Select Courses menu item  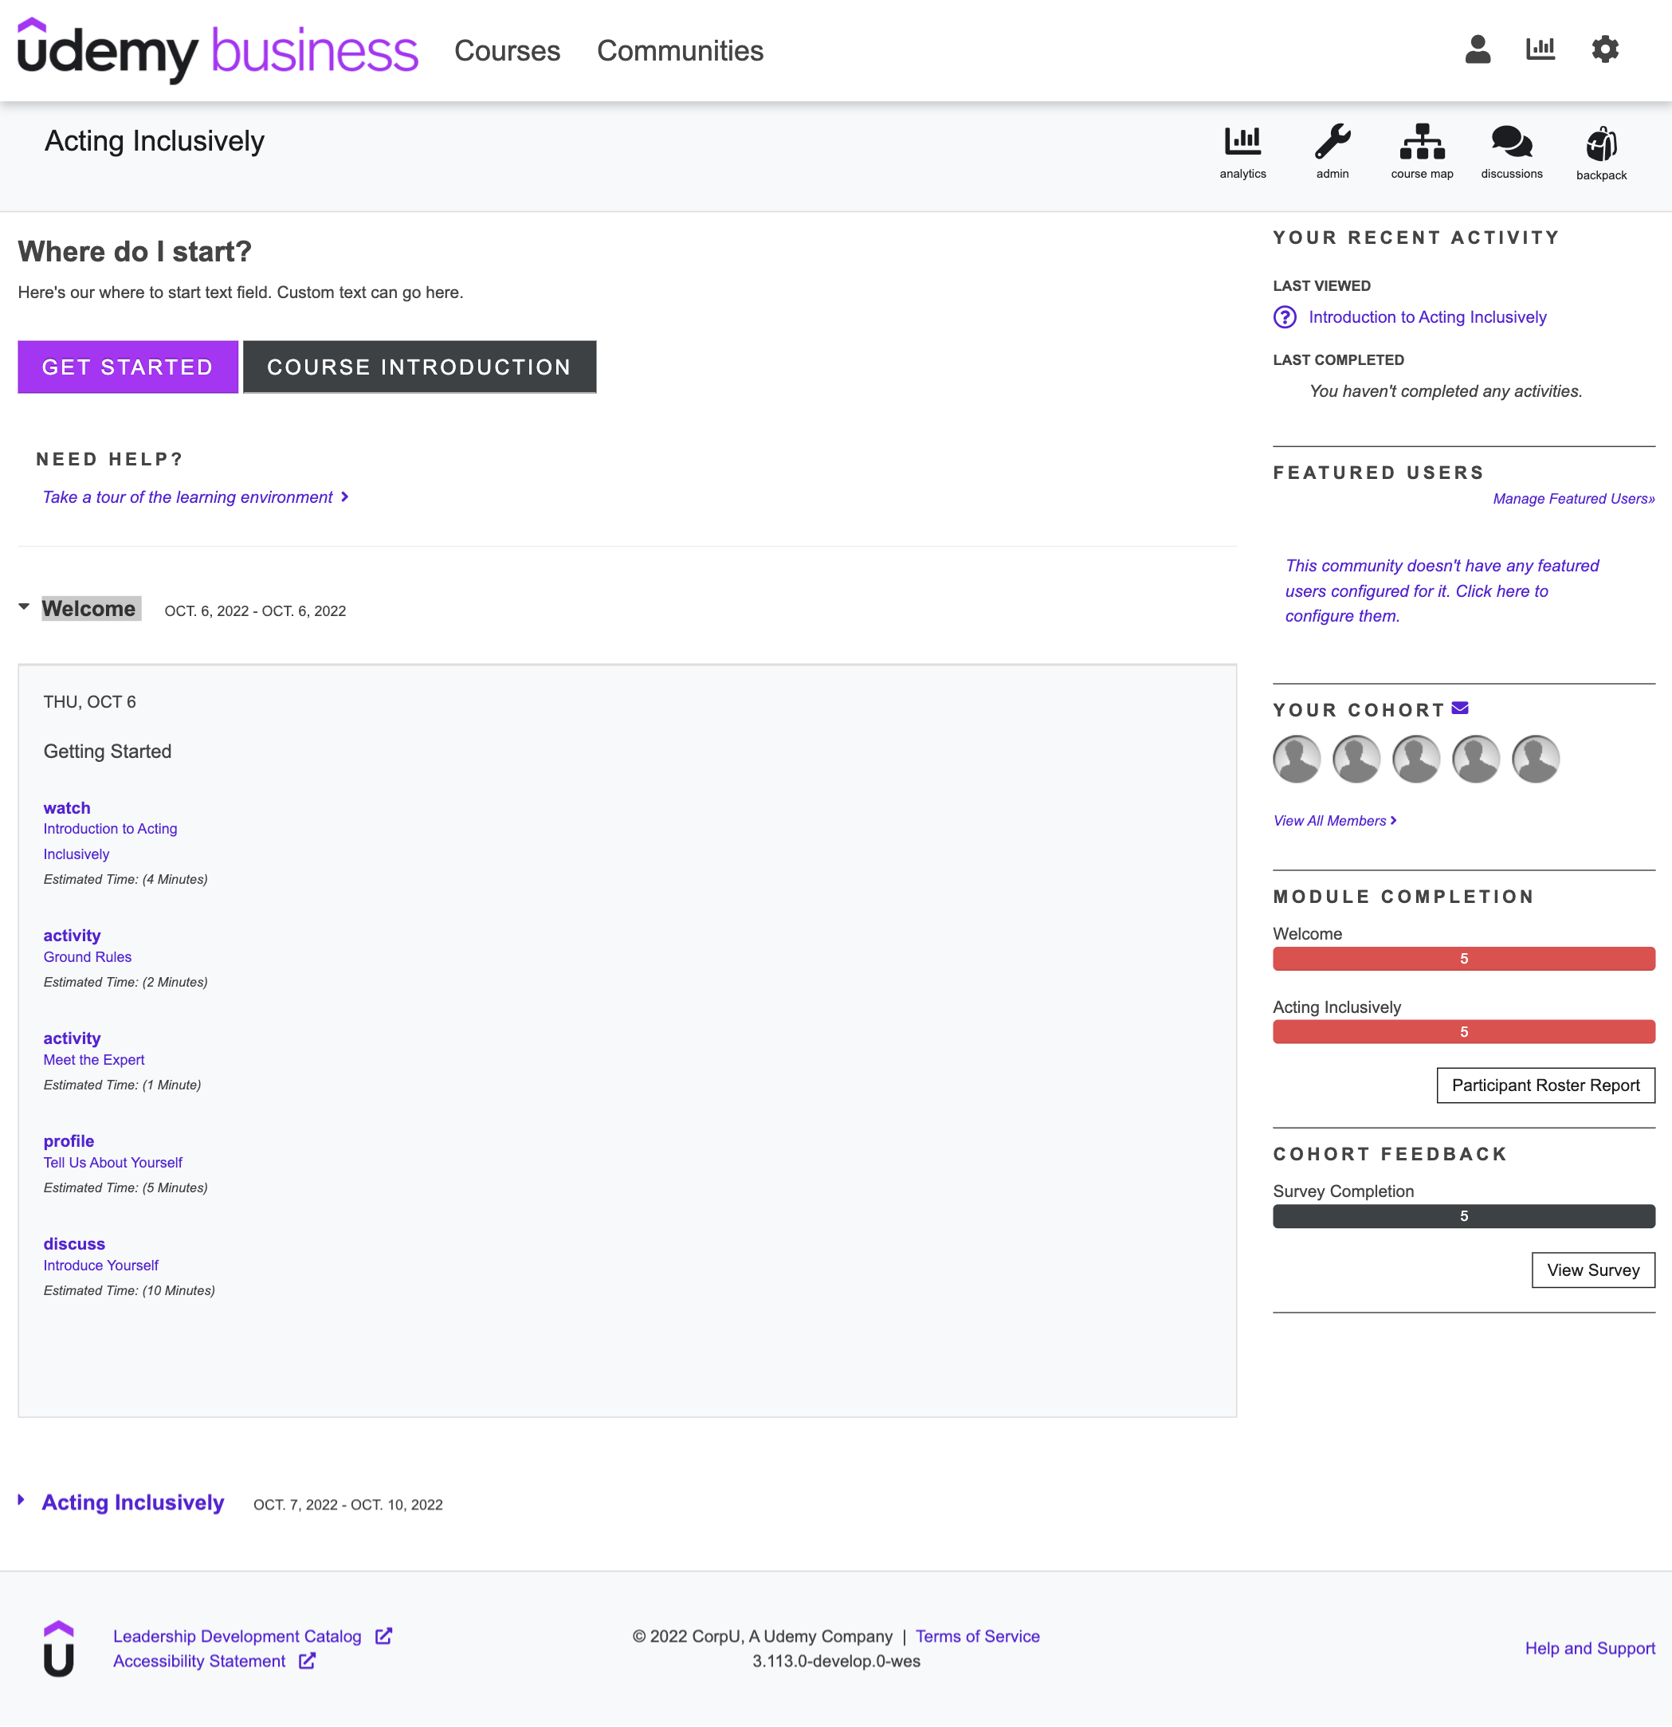pos(508,49)
